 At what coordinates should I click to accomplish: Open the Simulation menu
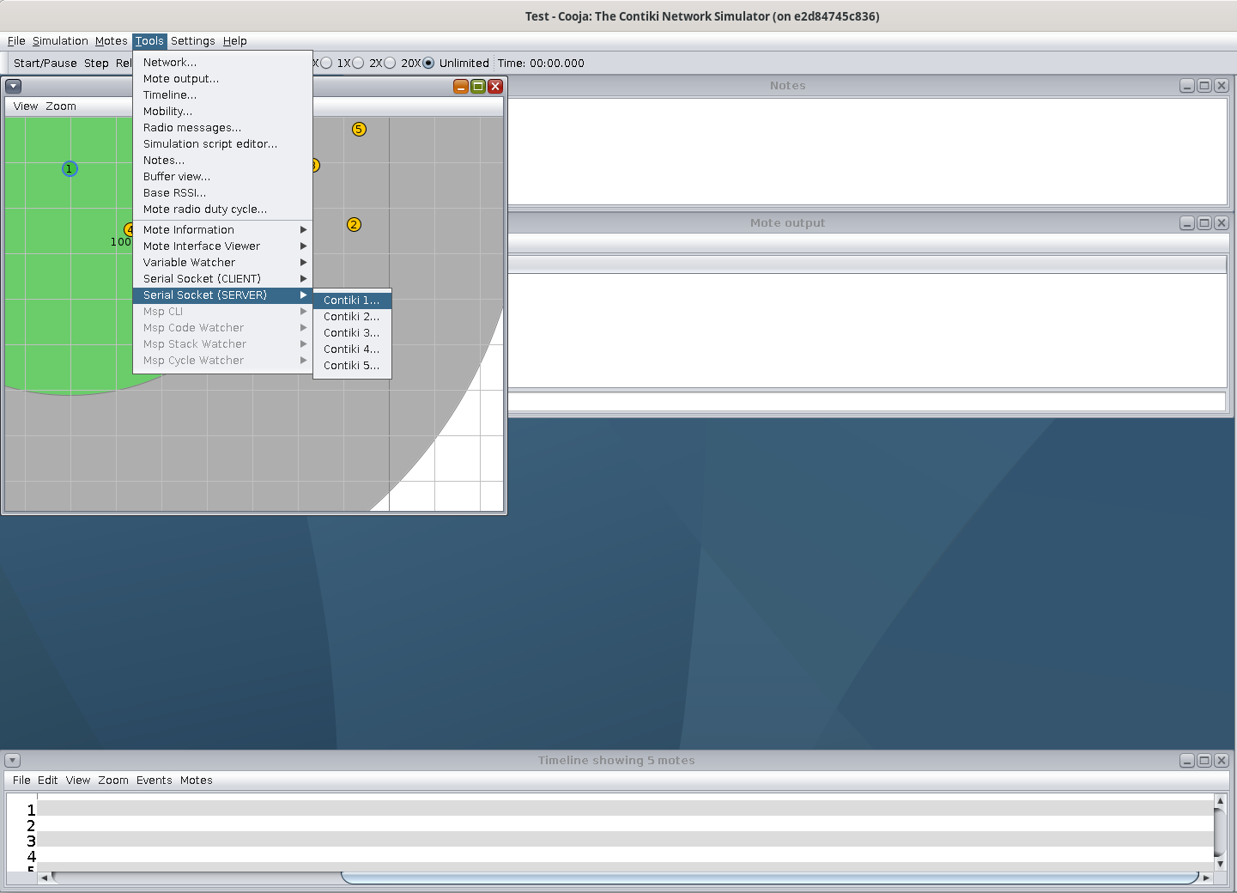(x=60, y=41)
